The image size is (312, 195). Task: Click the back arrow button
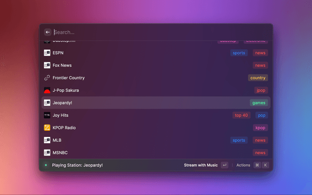48,32
